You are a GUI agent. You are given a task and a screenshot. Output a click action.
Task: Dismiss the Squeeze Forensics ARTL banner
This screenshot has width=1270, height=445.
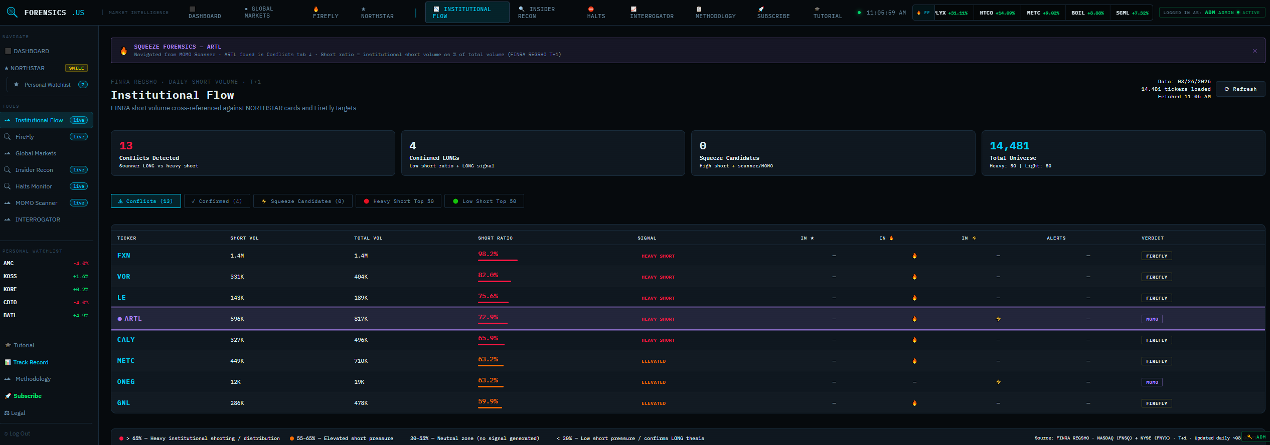pyautogui.click(x=1254, y=51)
